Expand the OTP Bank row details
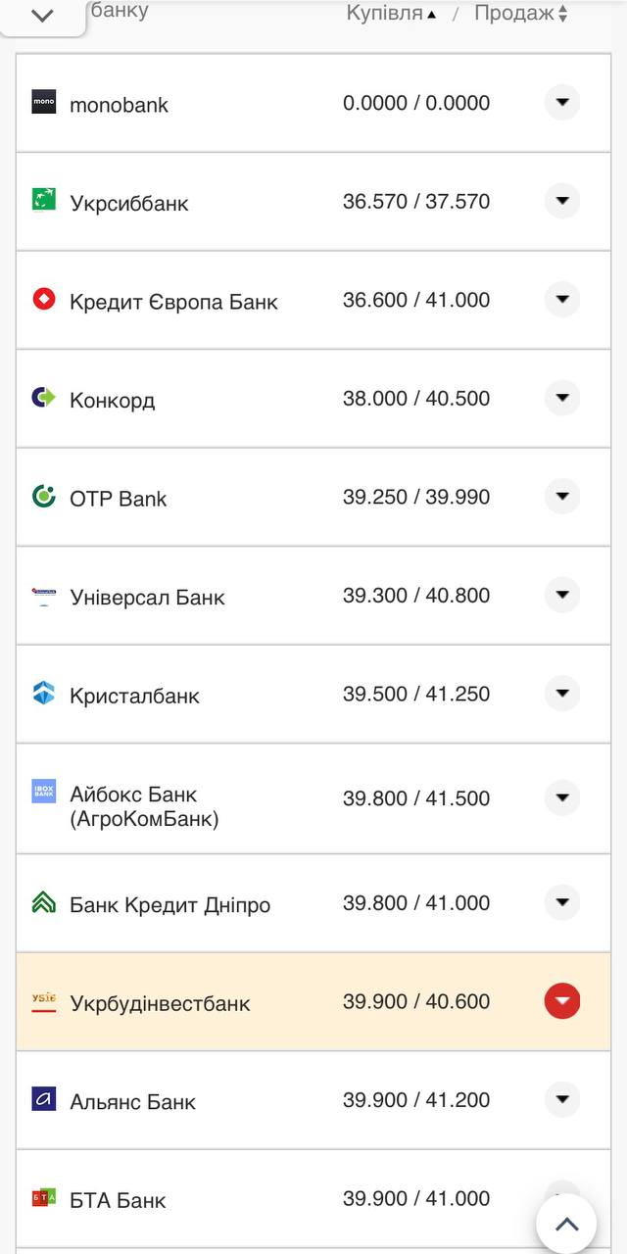Viewport: 627px width, 1254px height. click(562, 497)
